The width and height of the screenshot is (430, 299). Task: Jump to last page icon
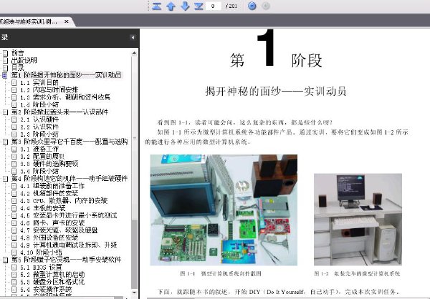[199, 6]
